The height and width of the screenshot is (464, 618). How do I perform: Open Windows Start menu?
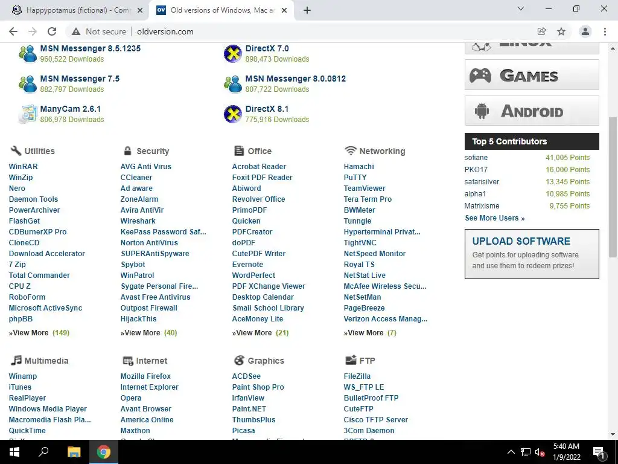pyautogui.click(x=14, y=452)
